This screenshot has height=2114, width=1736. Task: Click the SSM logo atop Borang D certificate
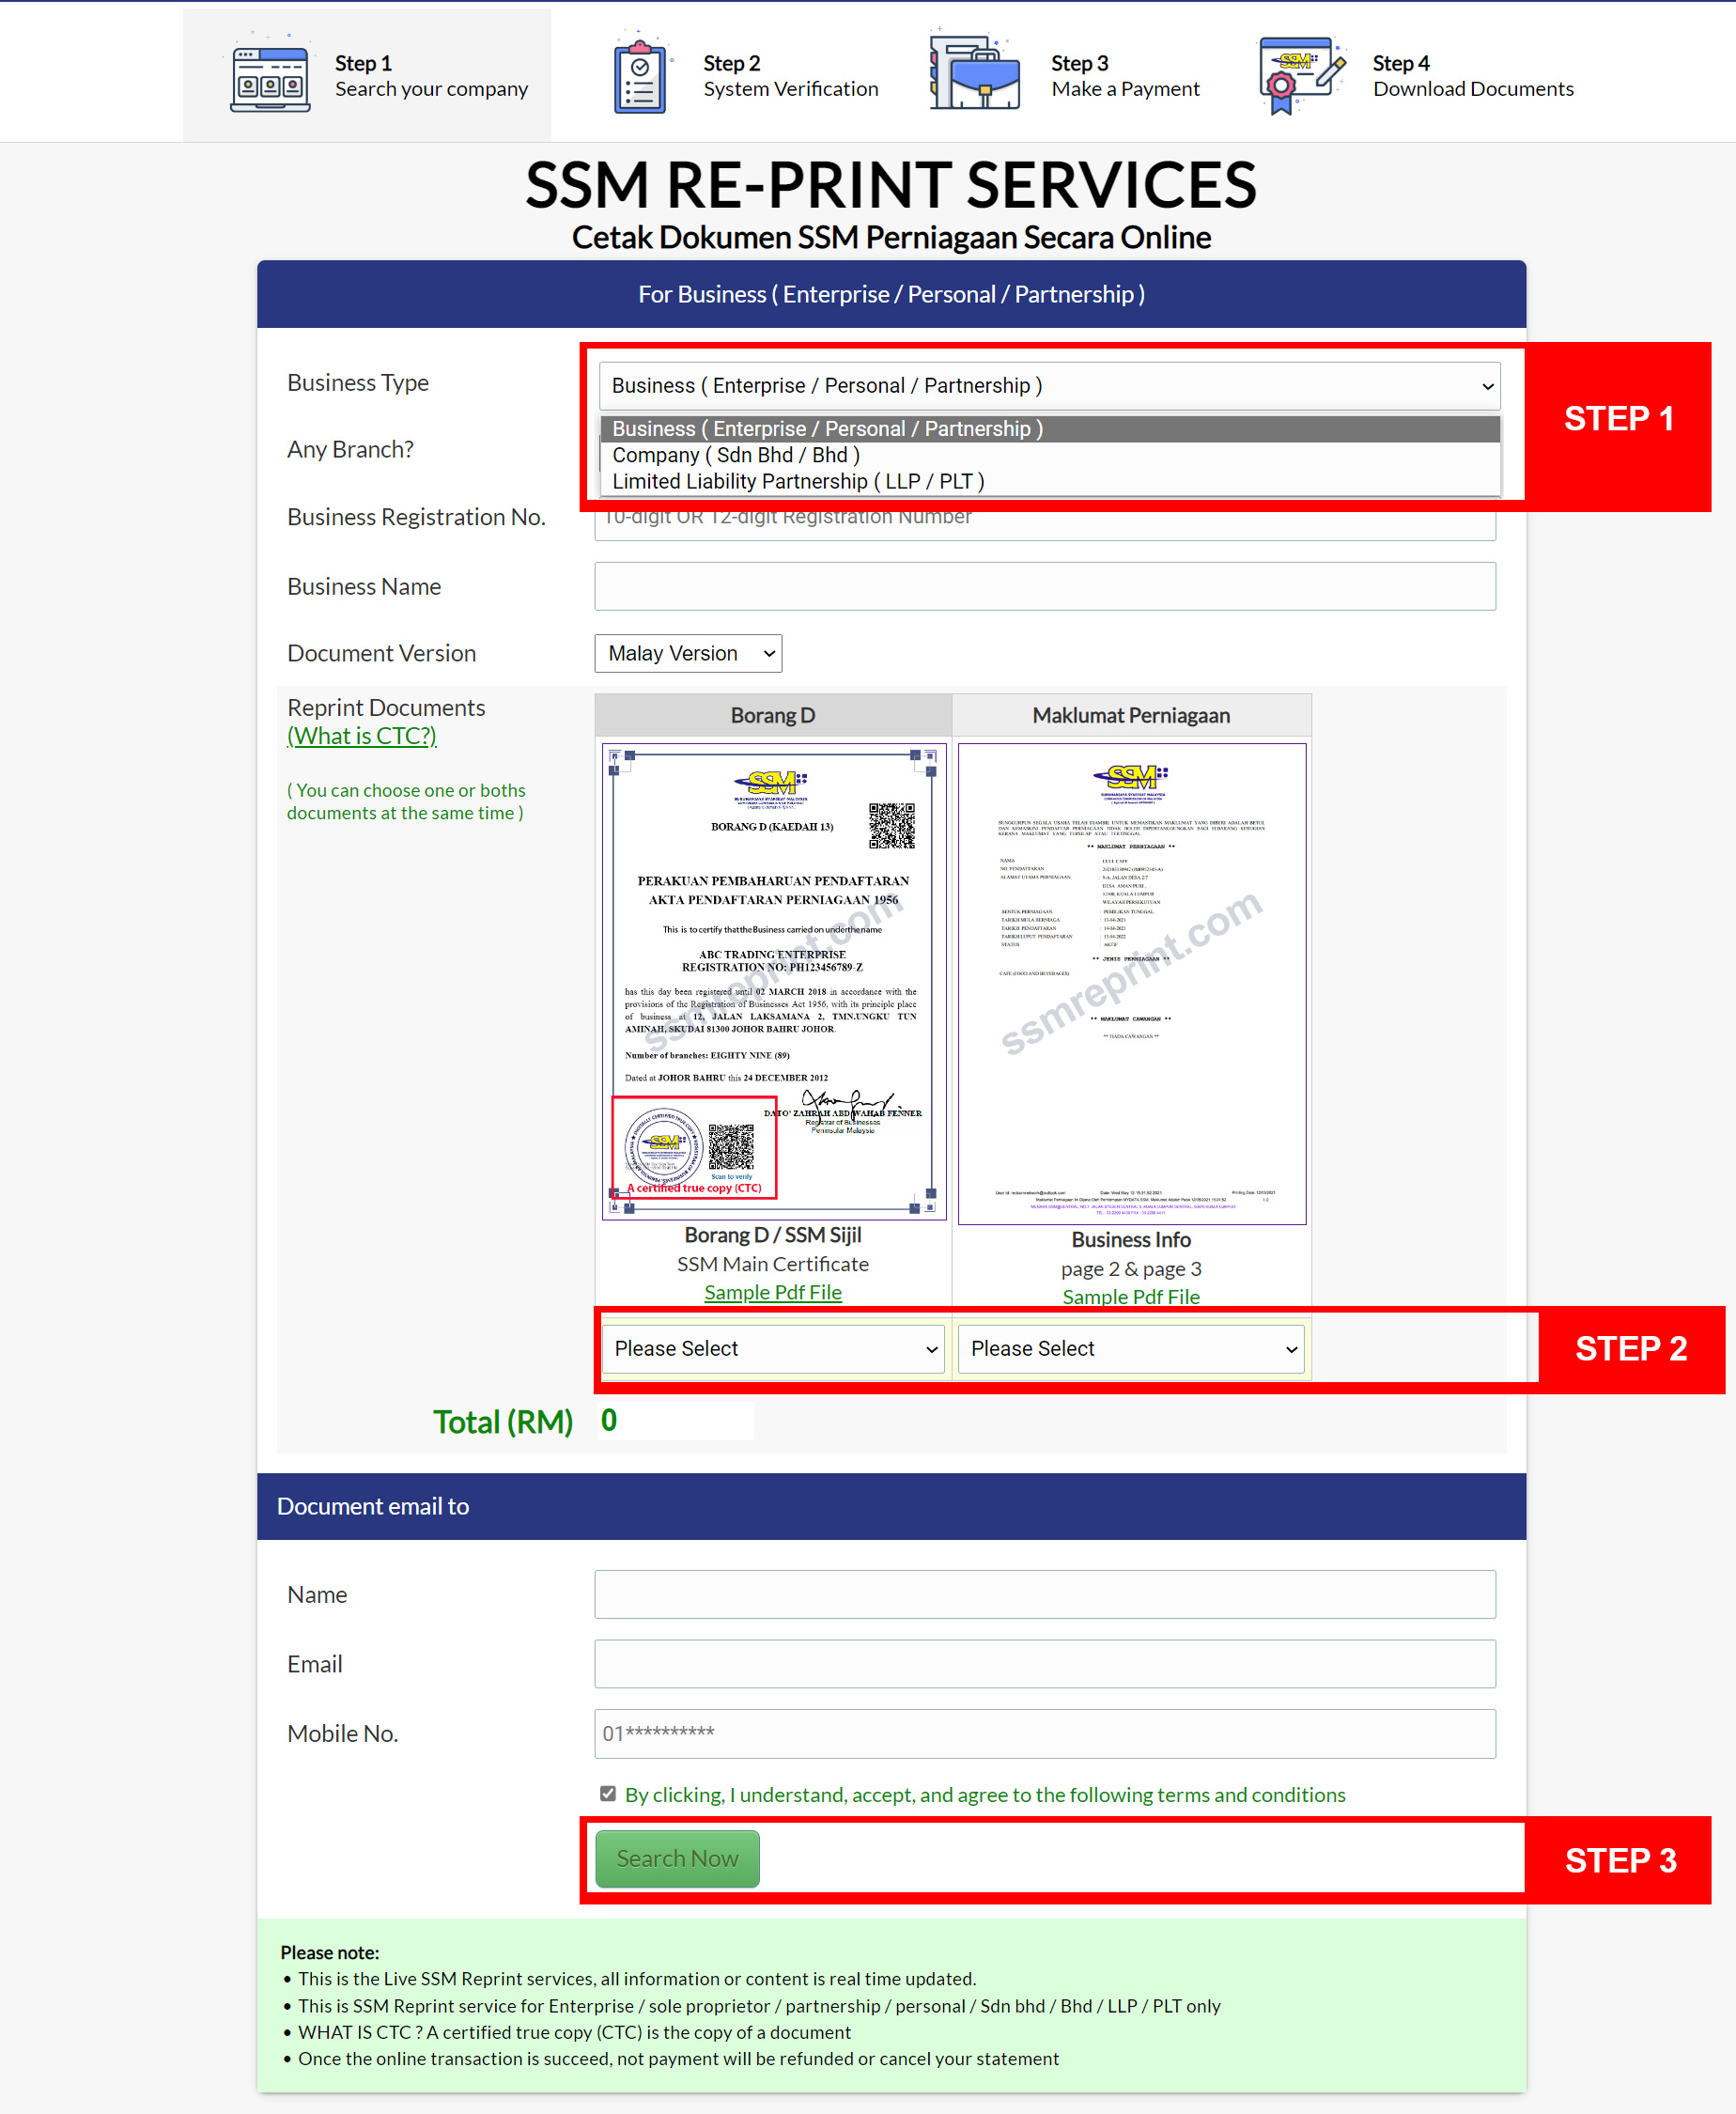pos(771,787)
